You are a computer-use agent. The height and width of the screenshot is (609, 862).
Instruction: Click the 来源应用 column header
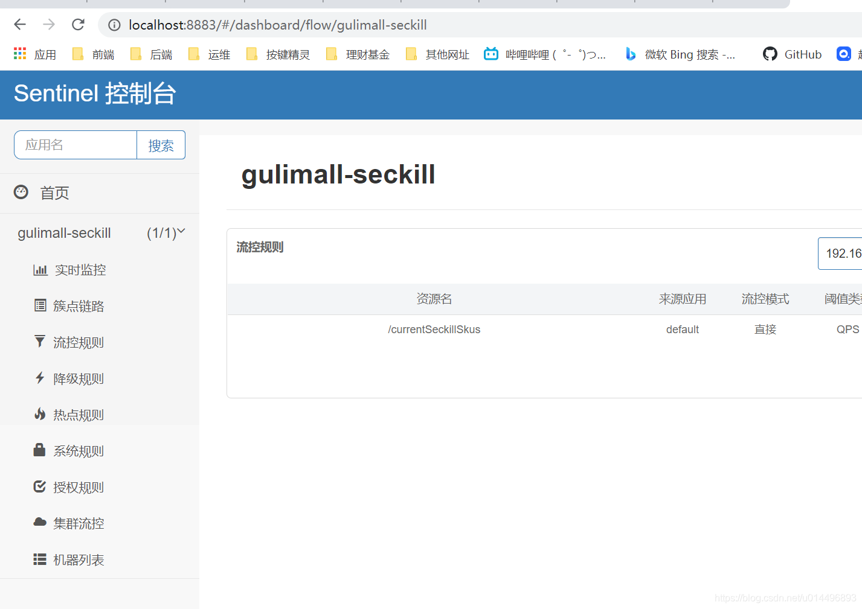683,299
